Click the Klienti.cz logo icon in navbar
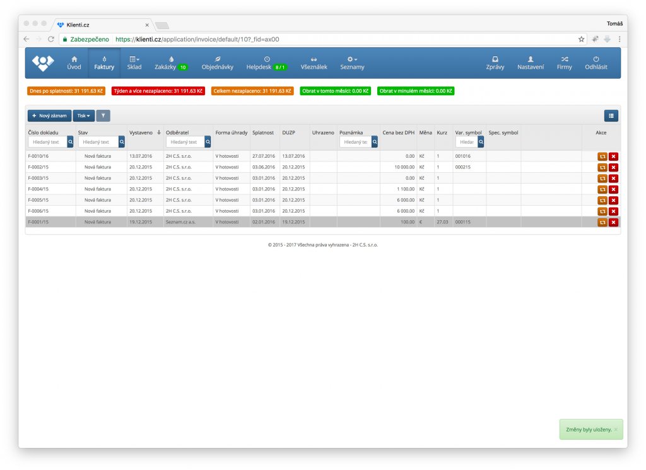 44,62
